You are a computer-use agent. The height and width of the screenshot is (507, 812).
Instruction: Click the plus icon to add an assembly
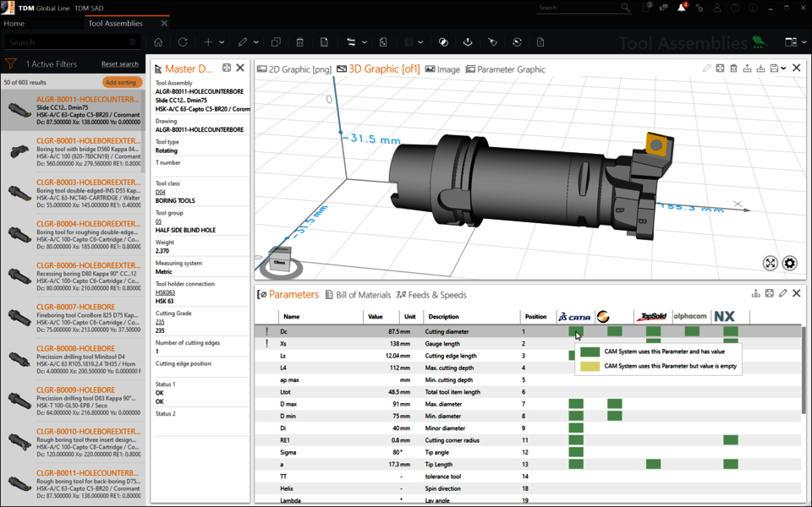(208, 42)
